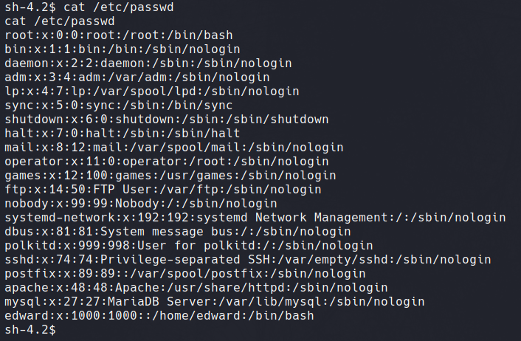This screenshot has height=341, width=521.
Task: Click the shutdown user line
Action: (167, 120)
